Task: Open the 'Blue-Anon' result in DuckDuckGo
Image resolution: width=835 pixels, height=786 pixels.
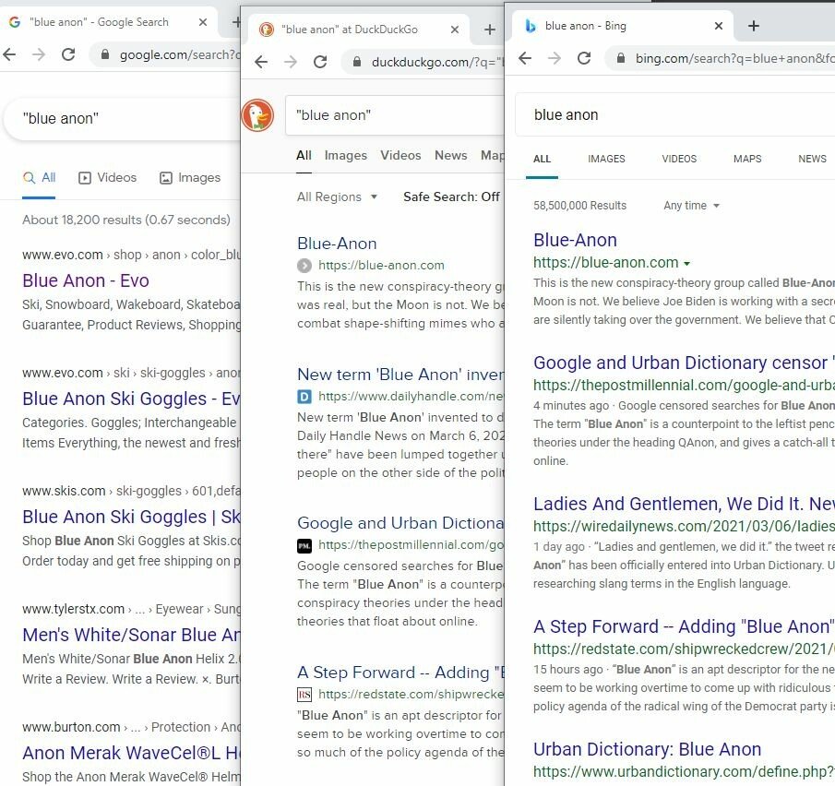Action: click(x=337, y=244)
